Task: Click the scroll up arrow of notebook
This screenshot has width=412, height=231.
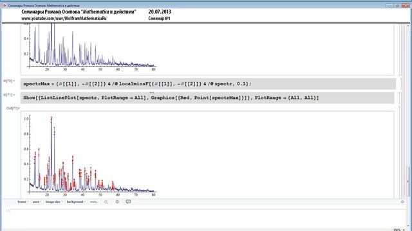Action: [x=408, y=26]
